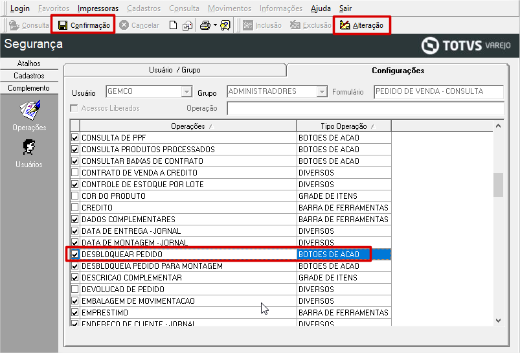The height and width of the screenshot is (353, 520).
Task: Uncheck DESBLOQUEIA PEDIDO PARA MONTAGEM checkbox
Action: (75, 266)
